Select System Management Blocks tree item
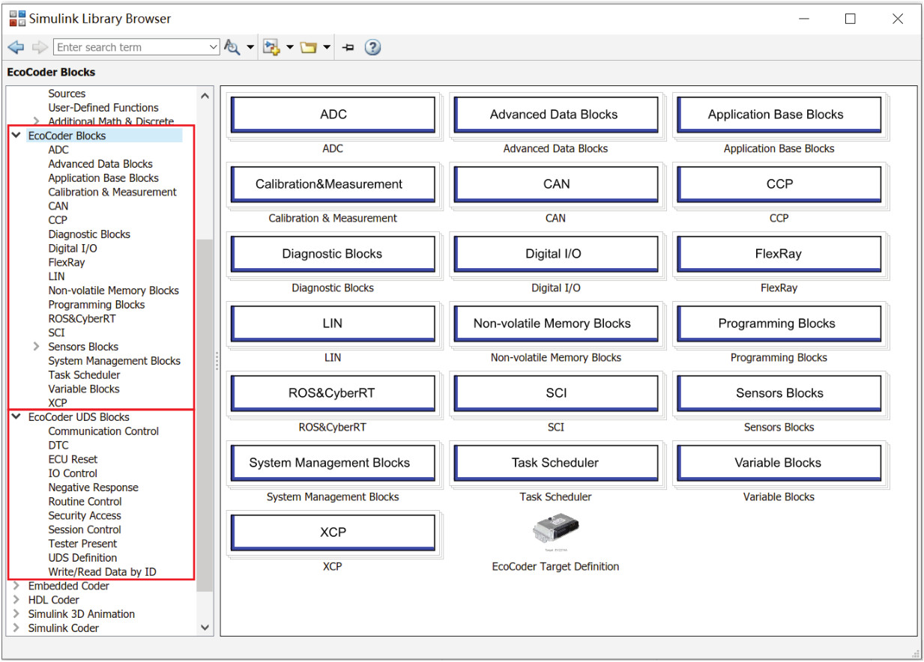 coord(115,361)
